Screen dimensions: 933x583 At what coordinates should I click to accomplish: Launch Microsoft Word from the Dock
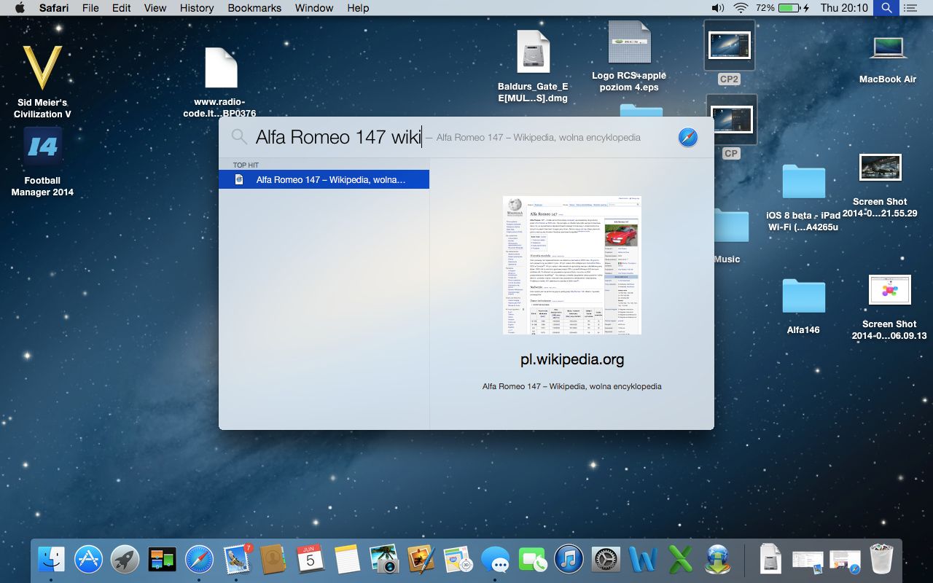click(x=644, y=560)
